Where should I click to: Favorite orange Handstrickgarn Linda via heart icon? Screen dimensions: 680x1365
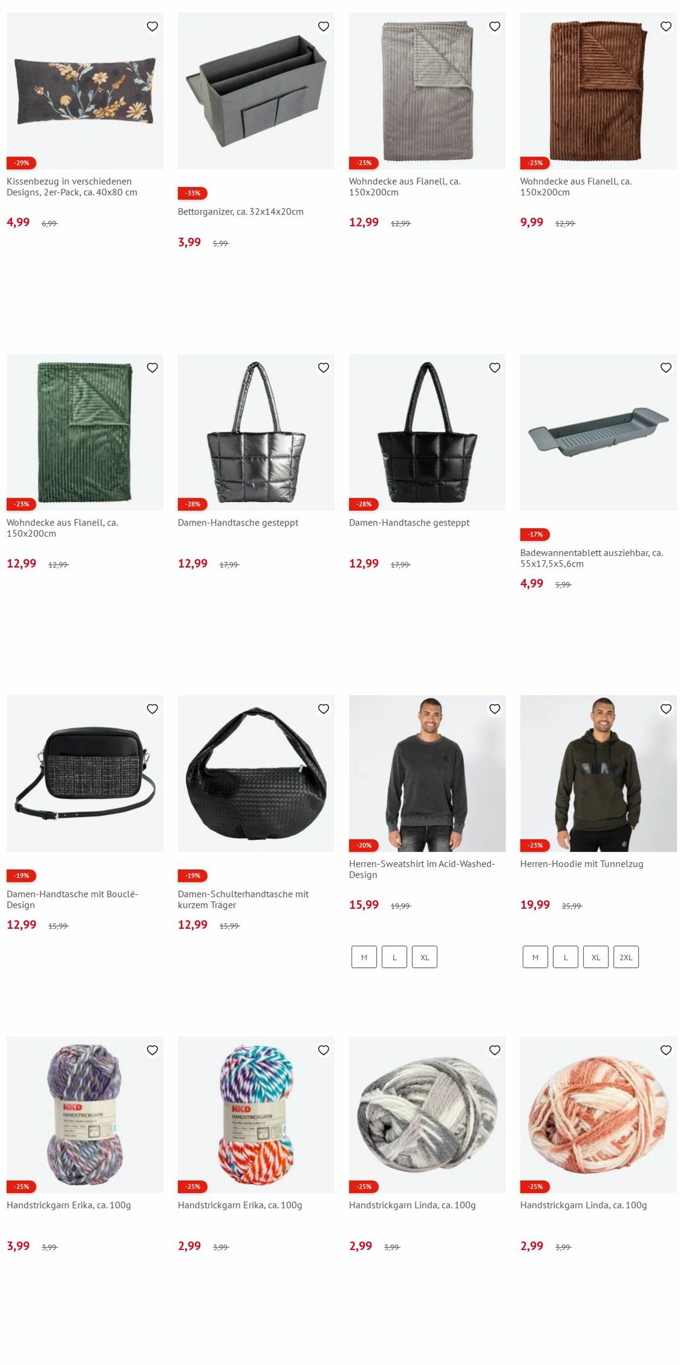pyautogui.click(x=666, y=1050)
